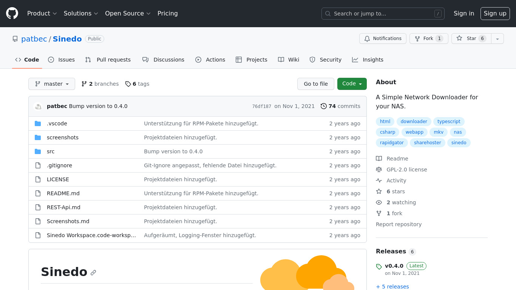The width and height of the screenshot is (516, 290).
Task: Open the Discussions tab
Action: (163, 60)
